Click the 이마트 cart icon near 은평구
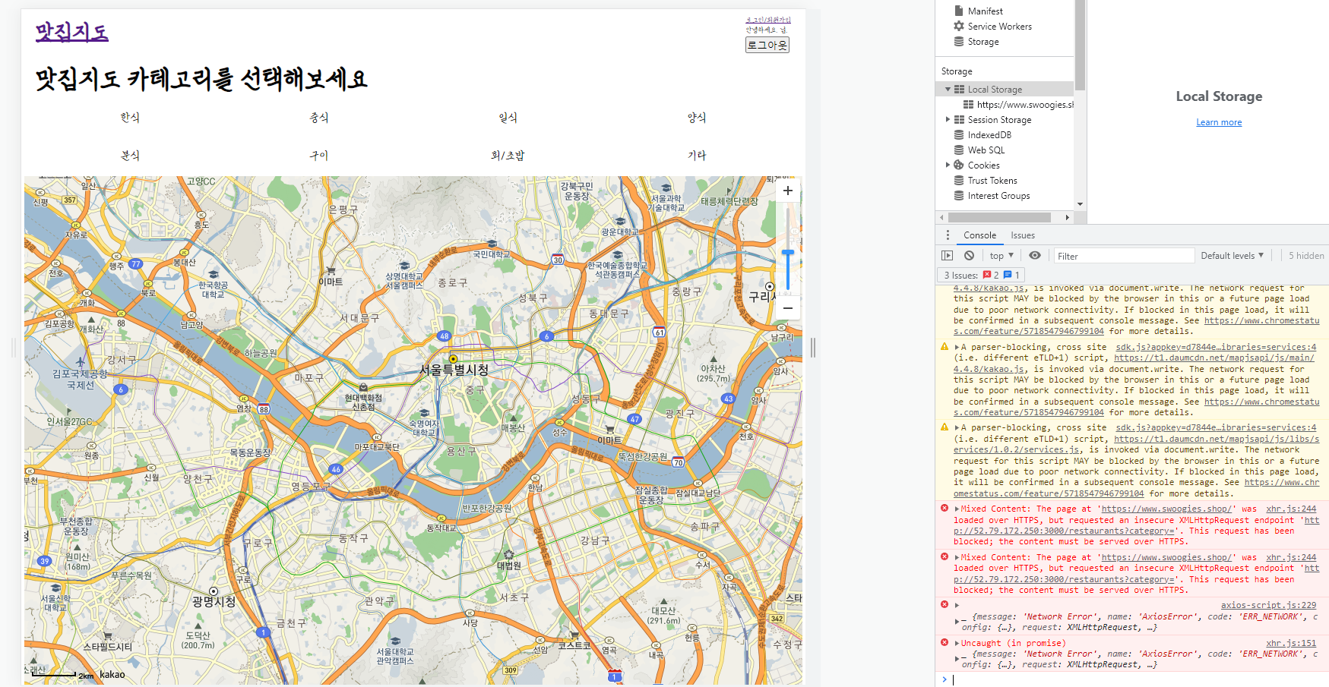The height and width of the screenshot is (687, 1329). pyautogui.click(x=331, y=271)
